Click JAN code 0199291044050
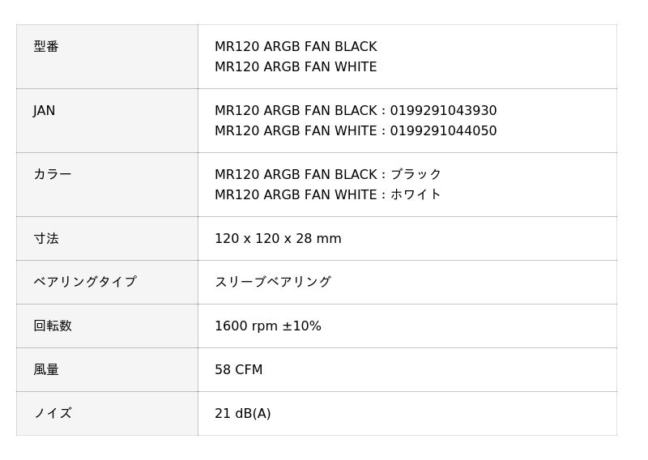This screenshot has height=460, width=648. (x=443, y=130)
